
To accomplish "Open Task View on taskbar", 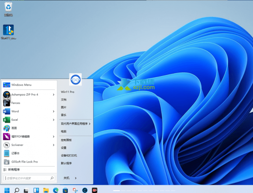I will 26,190.
